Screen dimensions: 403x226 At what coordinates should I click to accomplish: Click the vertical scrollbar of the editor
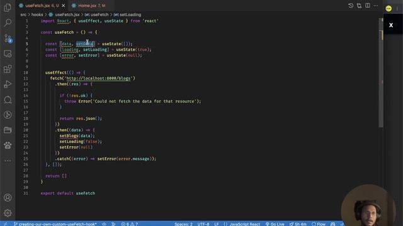[380, 73]
